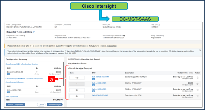Focus the Qty field for SVS-L2DCS-INTER

pos(77,90)
